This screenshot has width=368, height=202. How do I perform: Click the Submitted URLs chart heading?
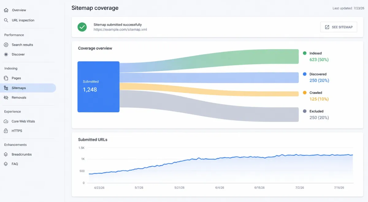pos(93,140)
